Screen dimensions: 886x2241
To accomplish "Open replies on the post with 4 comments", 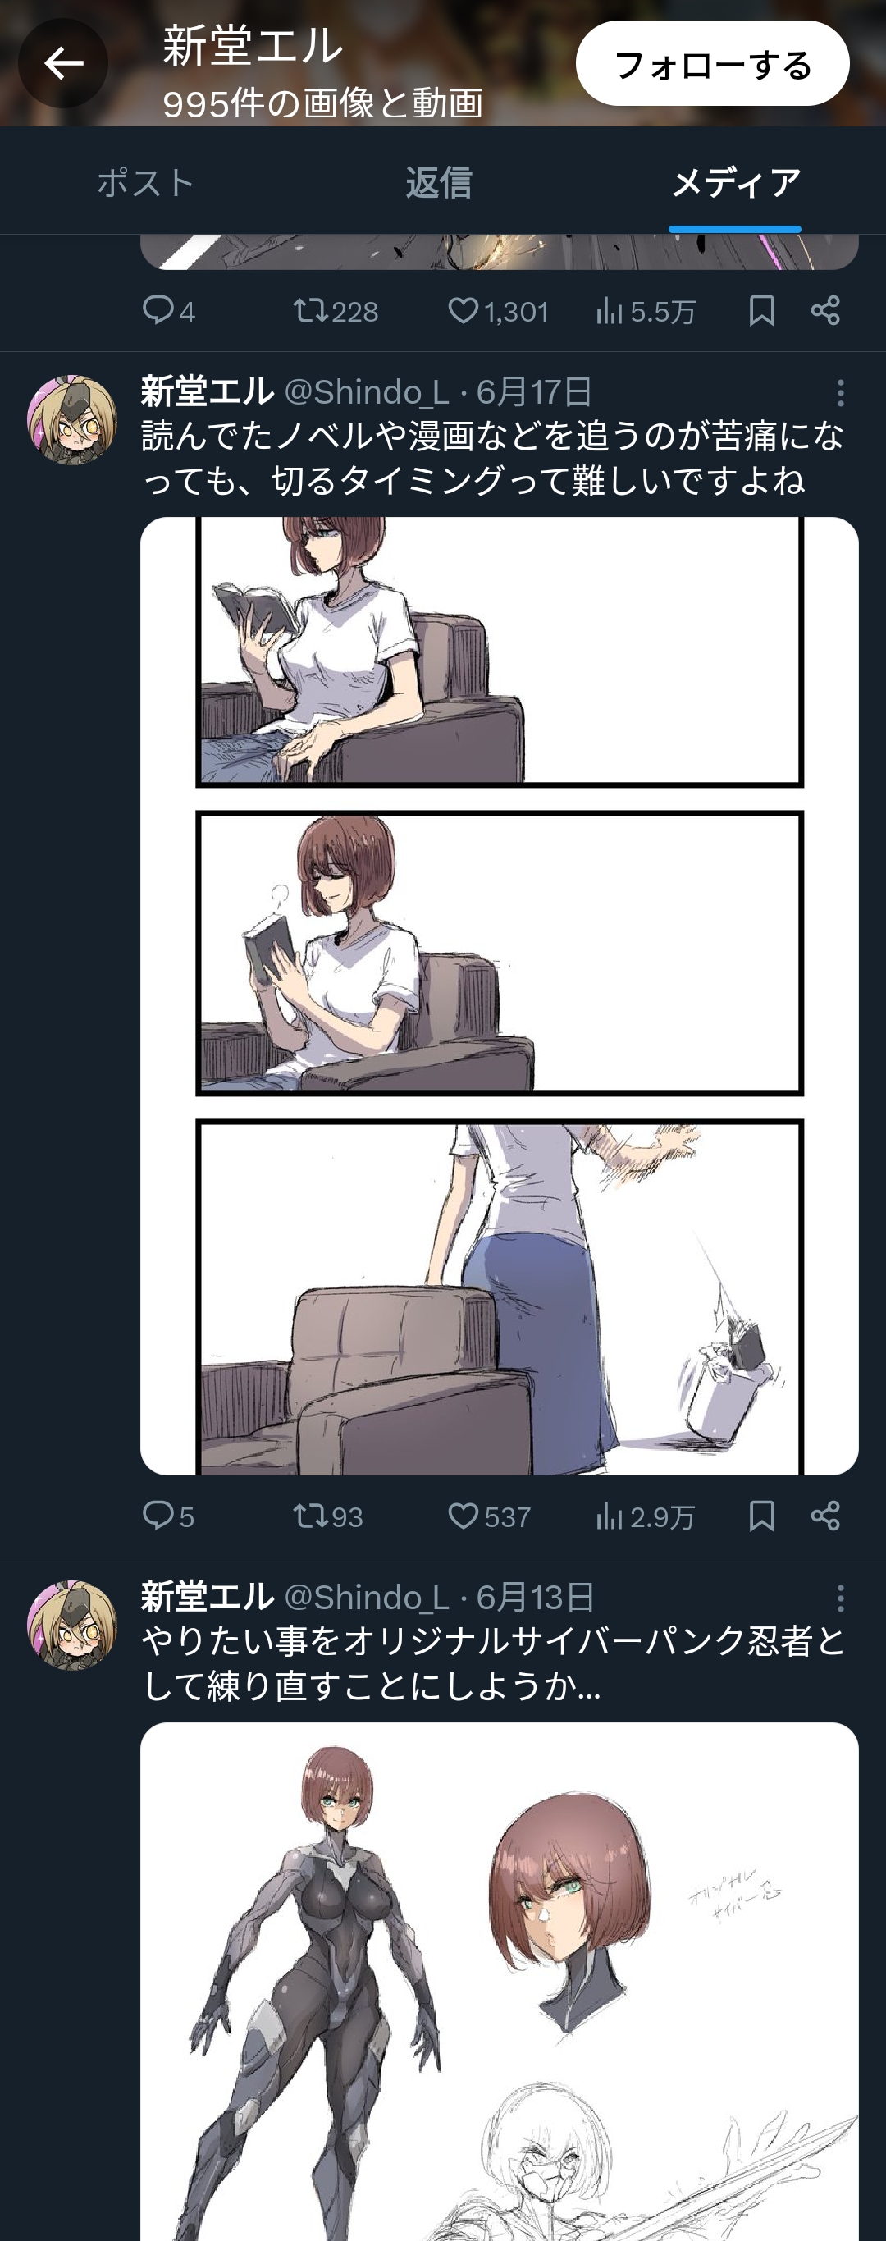I will [x=158, y=310].
